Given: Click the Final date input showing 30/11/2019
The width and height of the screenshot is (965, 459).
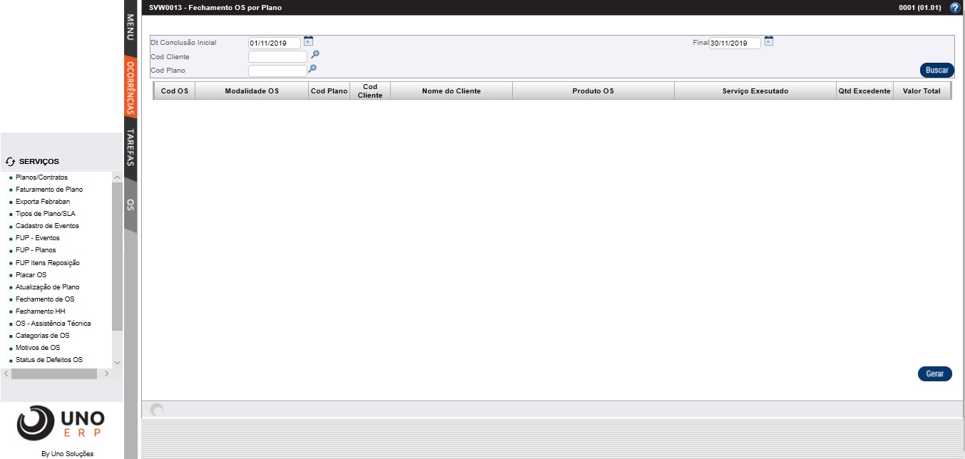Looking at the screenshot, I should (736, 42).
